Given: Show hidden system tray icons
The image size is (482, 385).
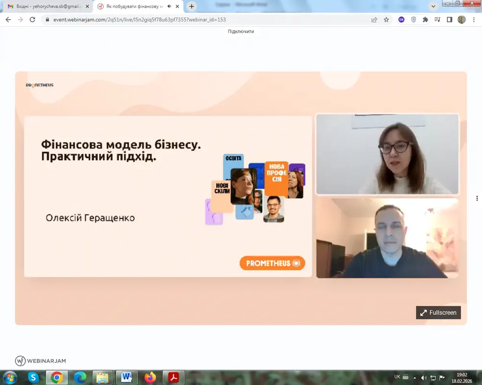Looking at the screenshot, I should click(x=415, y=377).
